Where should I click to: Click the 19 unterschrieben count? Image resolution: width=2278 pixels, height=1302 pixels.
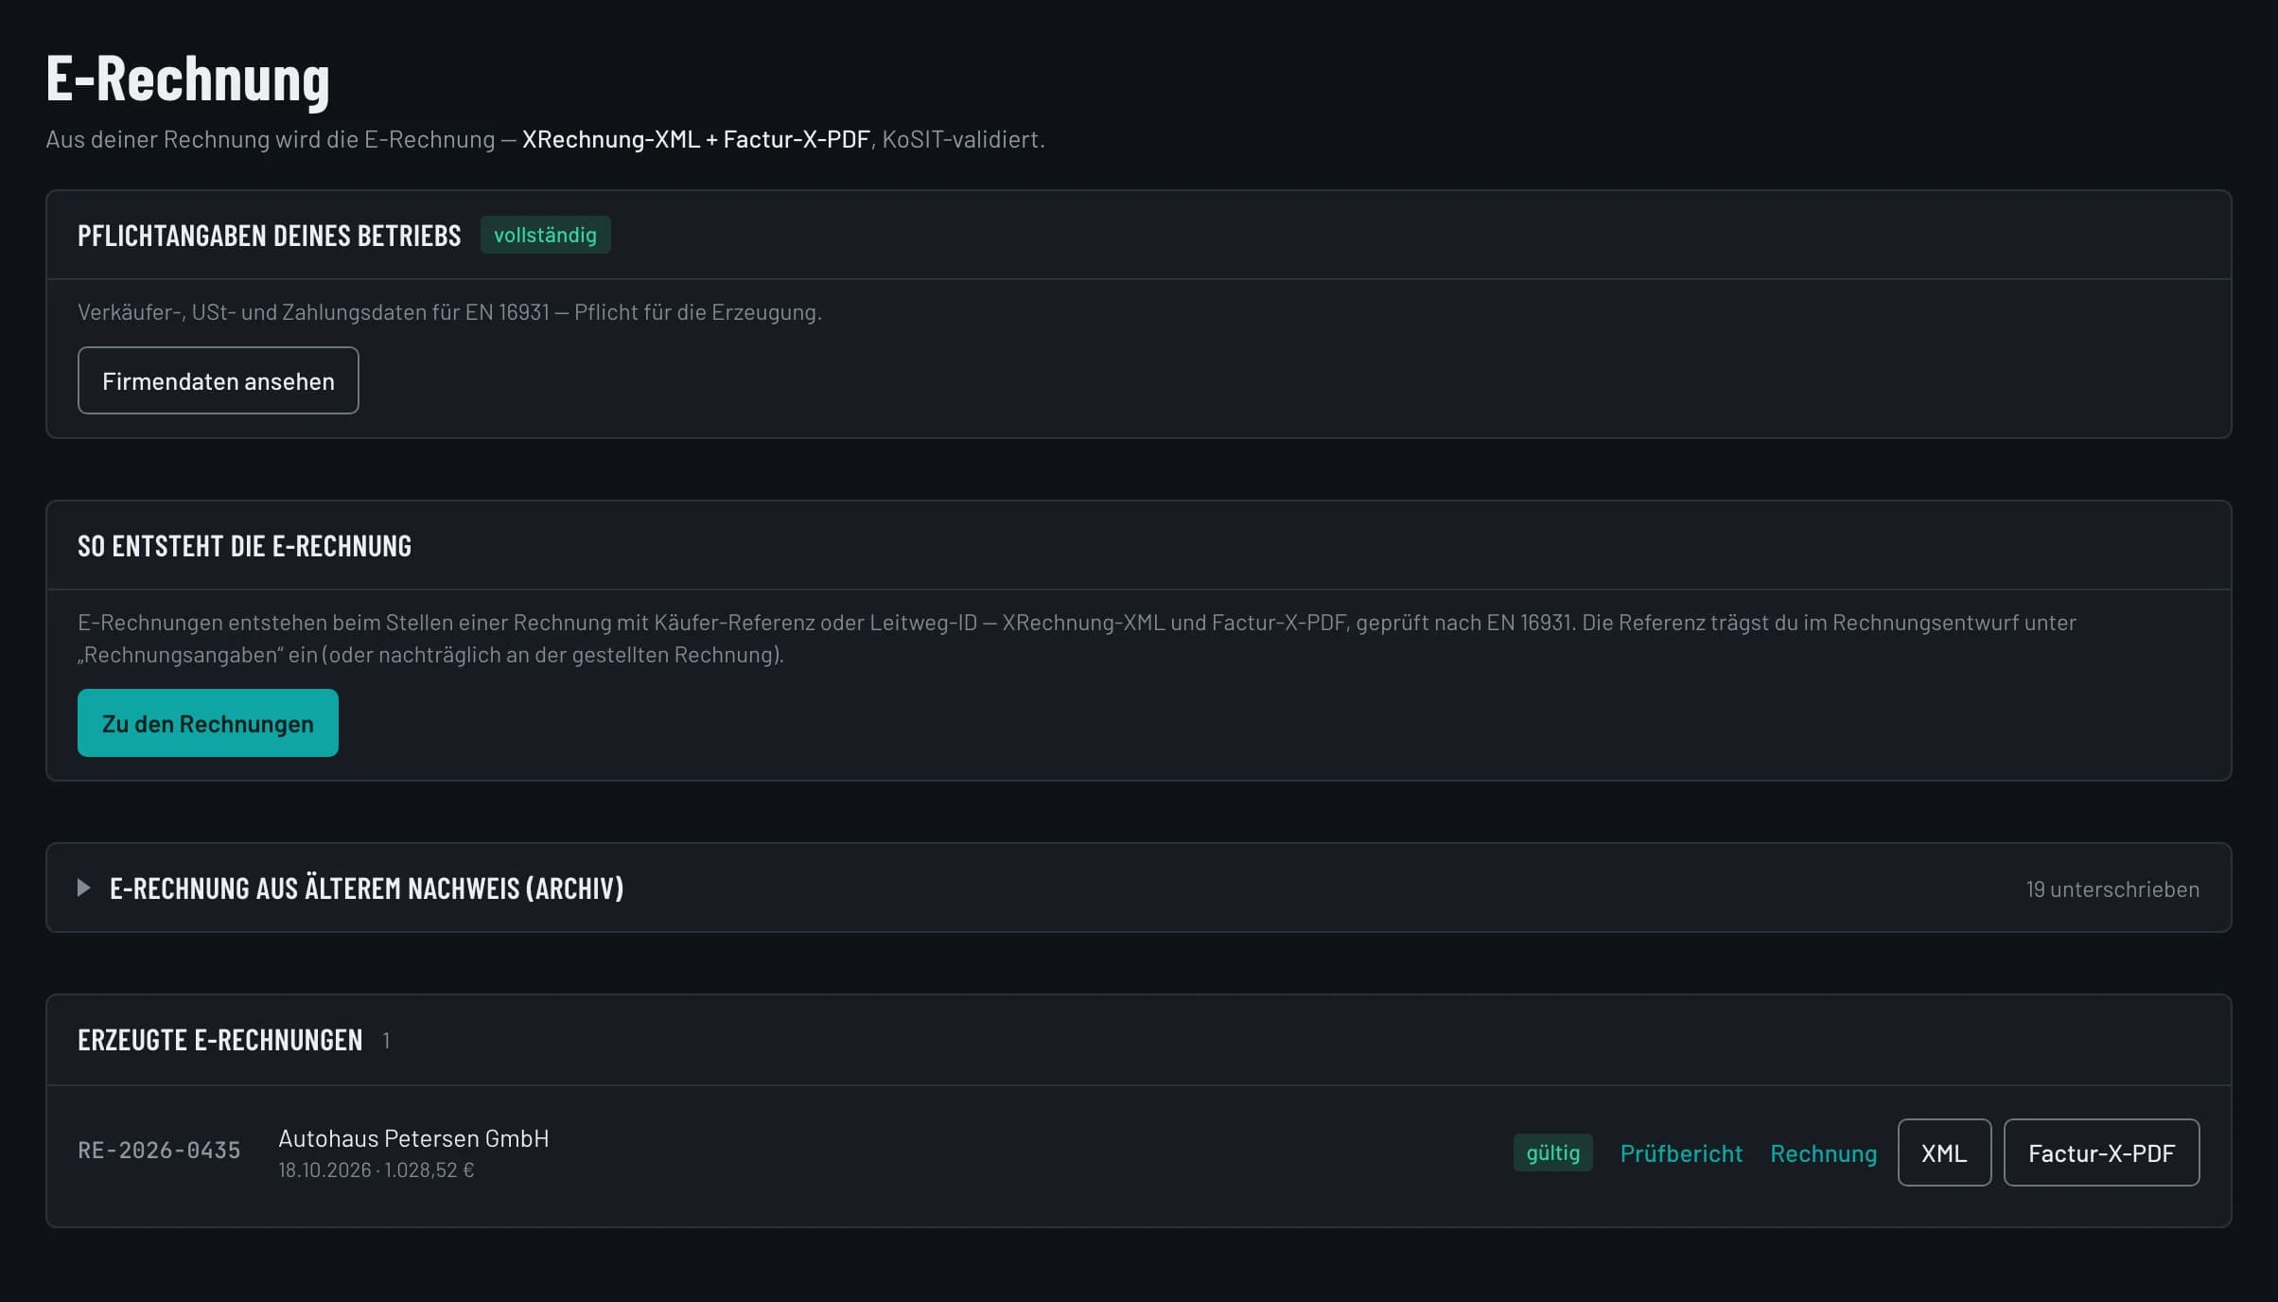[x=2112, y=889]
